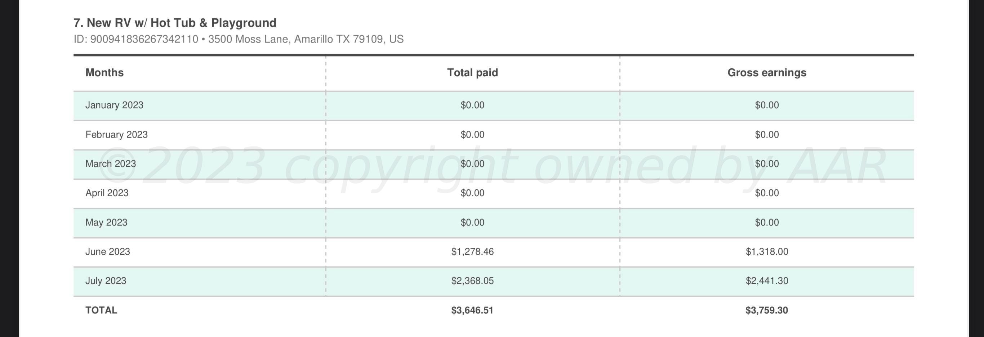Click the "Total paid" column header

[472, 72]
